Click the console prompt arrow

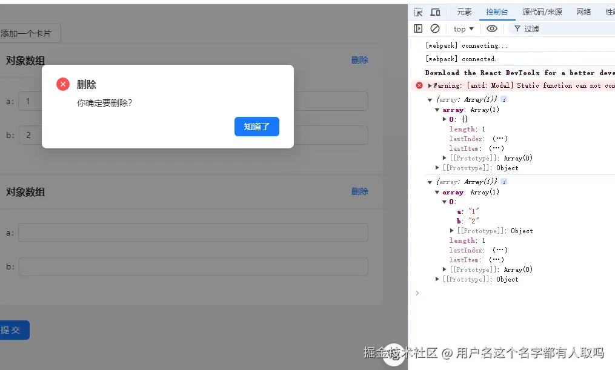click(417, 292)
